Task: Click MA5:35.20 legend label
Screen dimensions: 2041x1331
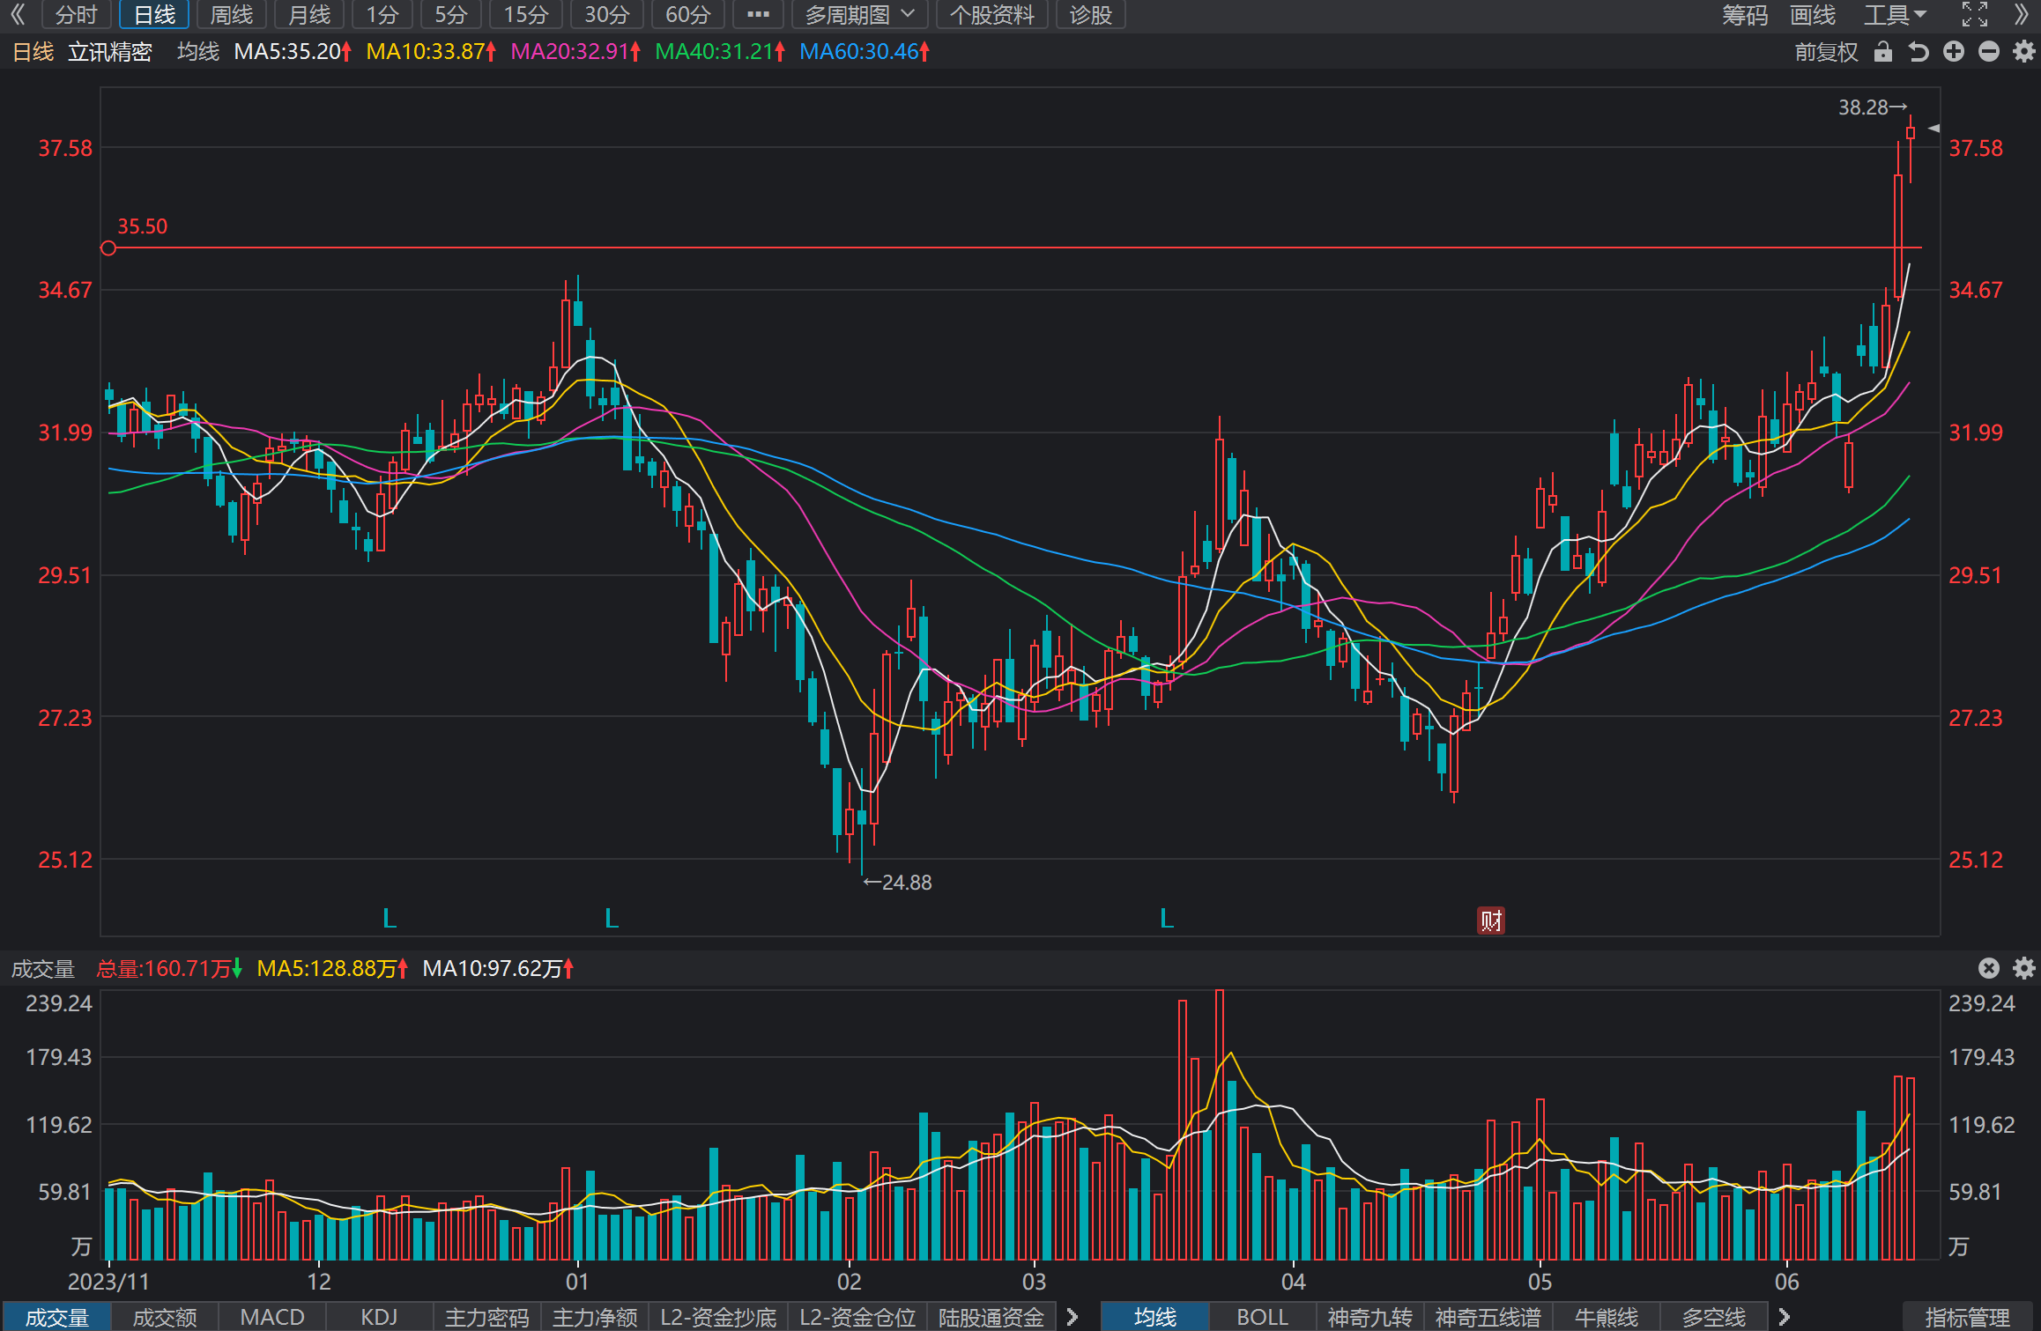Action: pyautogui.click(x=293, y=52)
